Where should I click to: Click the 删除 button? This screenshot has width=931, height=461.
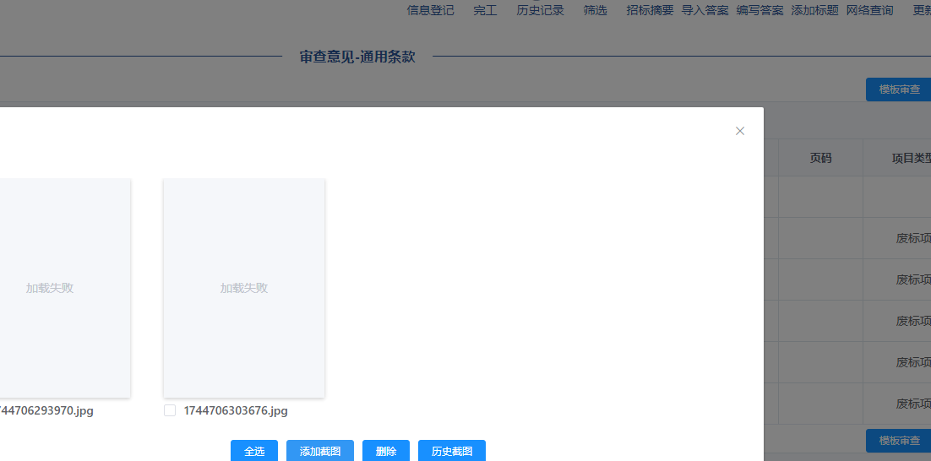pos(386,451)
